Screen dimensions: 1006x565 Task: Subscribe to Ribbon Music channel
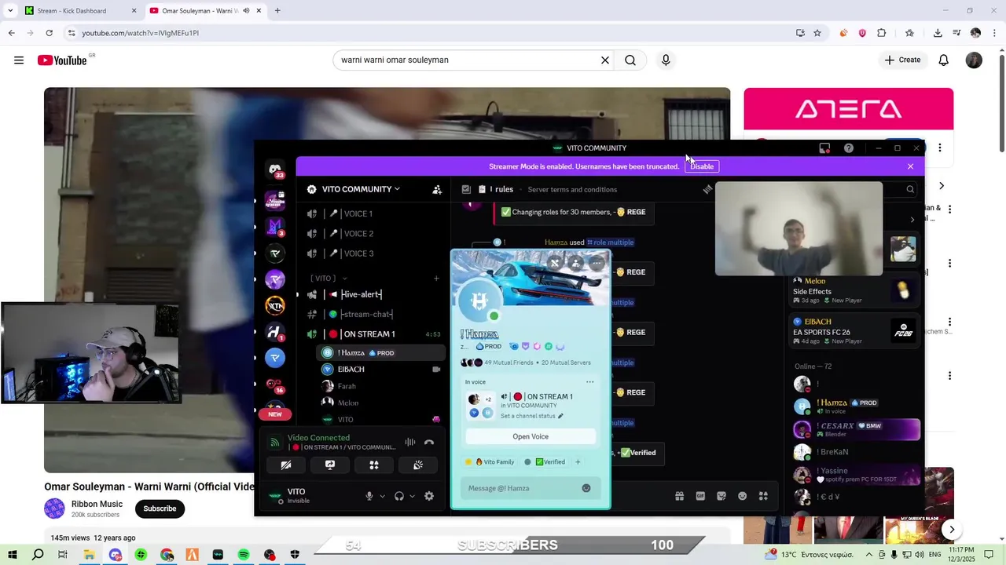tap(160, 508)
